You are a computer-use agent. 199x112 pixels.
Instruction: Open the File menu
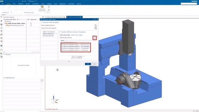tap(2, 4)
